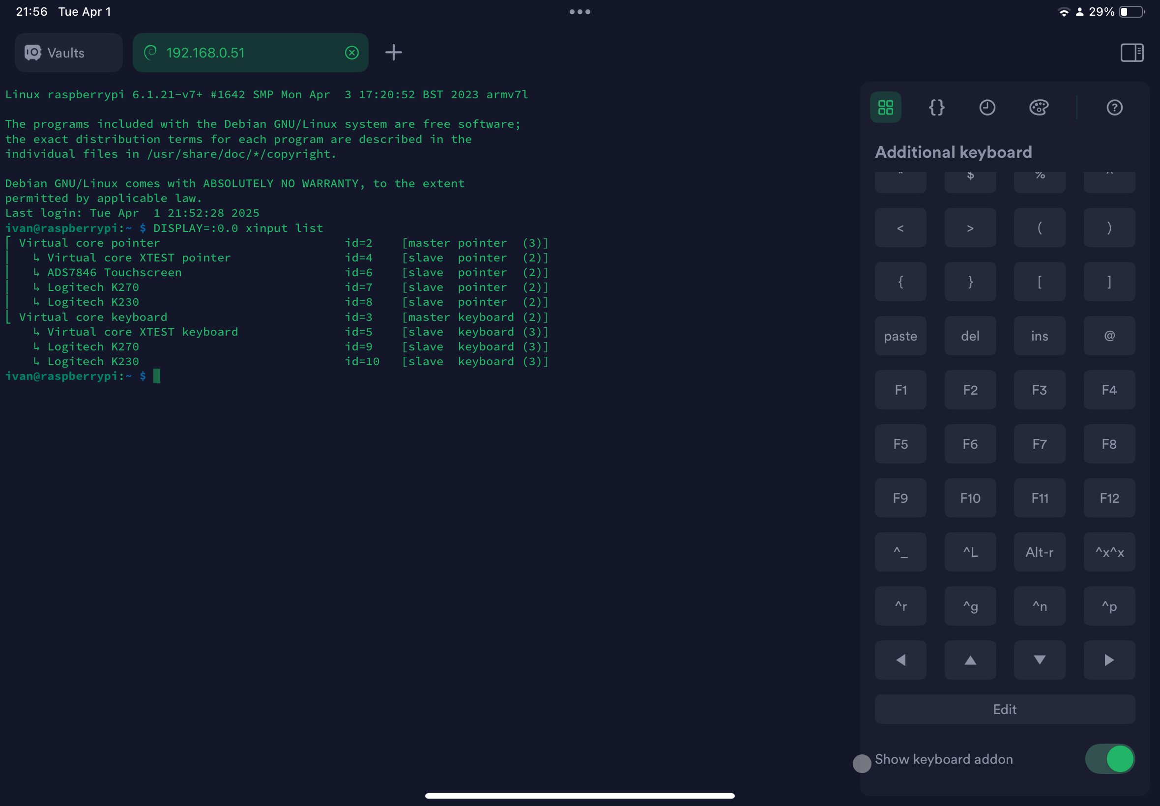1160x806 pixels.
Task: Click the 'Virtual core keyboard' line
Action: click(x=277, y=317)
